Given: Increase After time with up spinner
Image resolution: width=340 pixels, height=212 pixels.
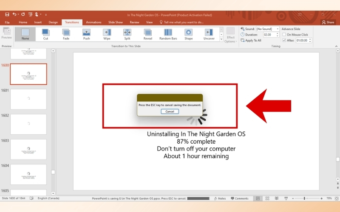Looking at the screenshot, I should point(310,39).
